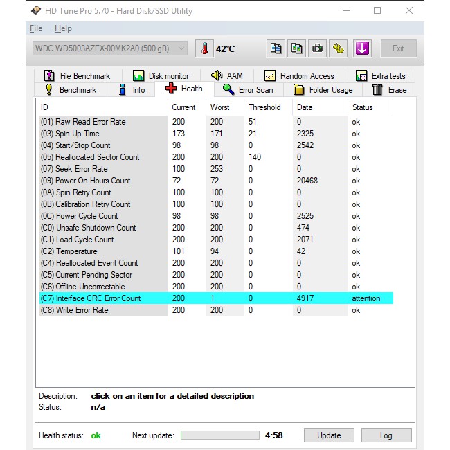The height and width of the screenshot is (450, 450).
Task: Open the Disk monitor tab
Action: tap(161, 76)
